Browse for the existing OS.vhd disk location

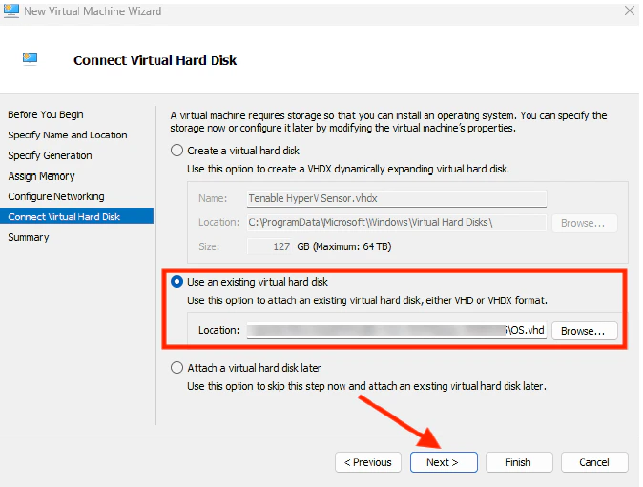(585, 331)
